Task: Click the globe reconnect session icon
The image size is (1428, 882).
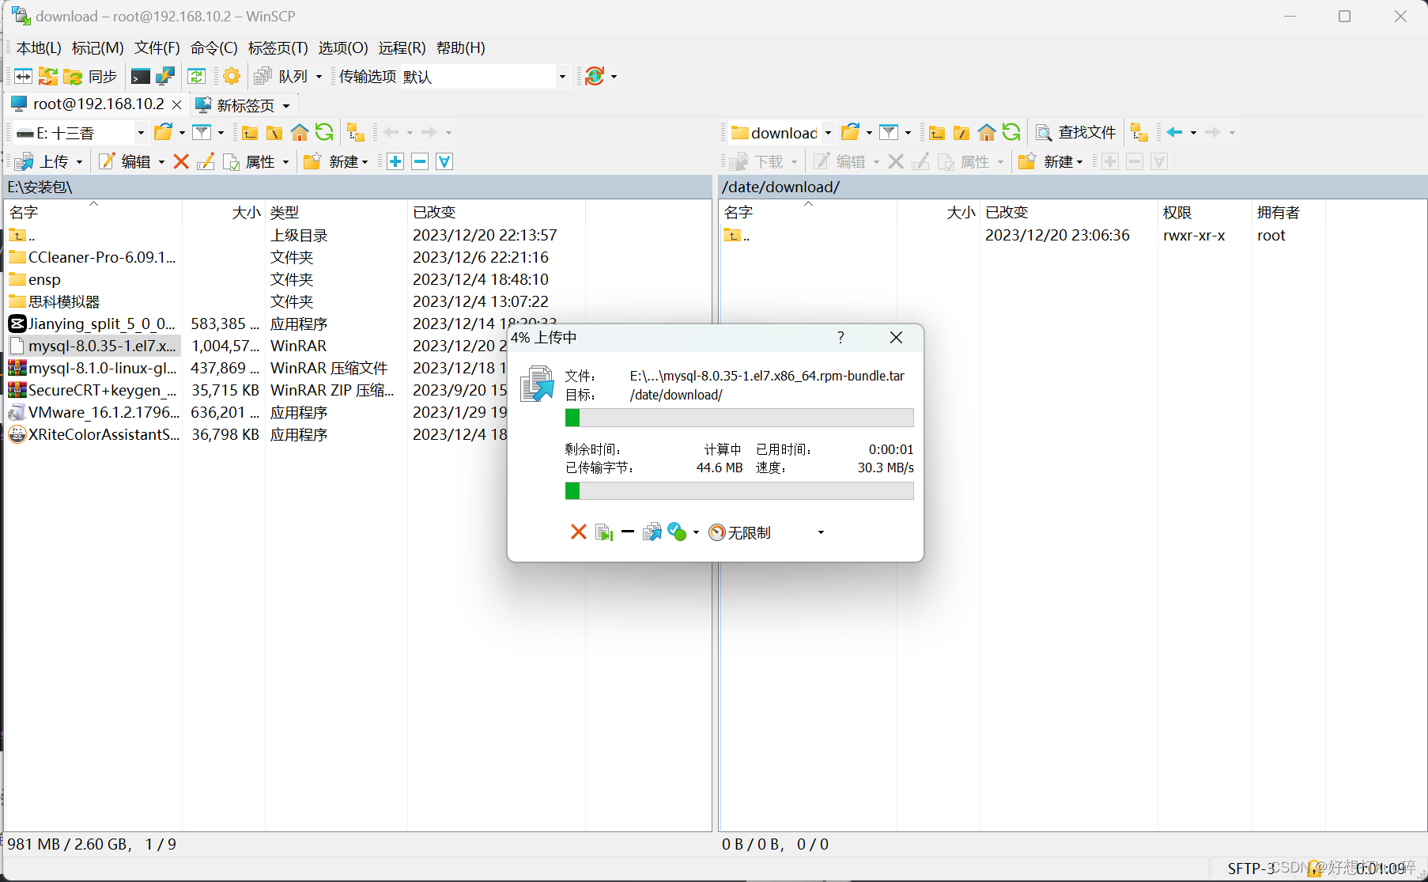Action: 595,76
